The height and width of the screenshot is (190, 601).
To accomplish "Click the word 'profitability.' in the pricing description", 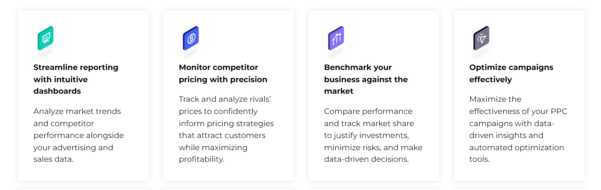I will (202, 159).
